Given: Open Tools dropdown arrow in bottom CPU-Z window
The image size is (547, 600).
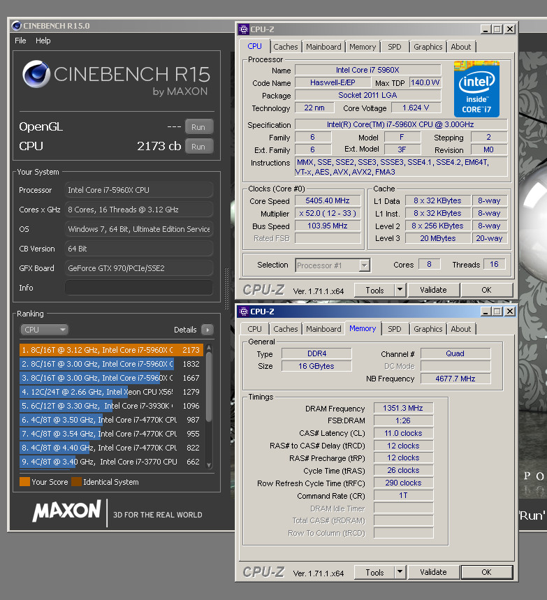Looking at the screenshot, I should point(400,572).
